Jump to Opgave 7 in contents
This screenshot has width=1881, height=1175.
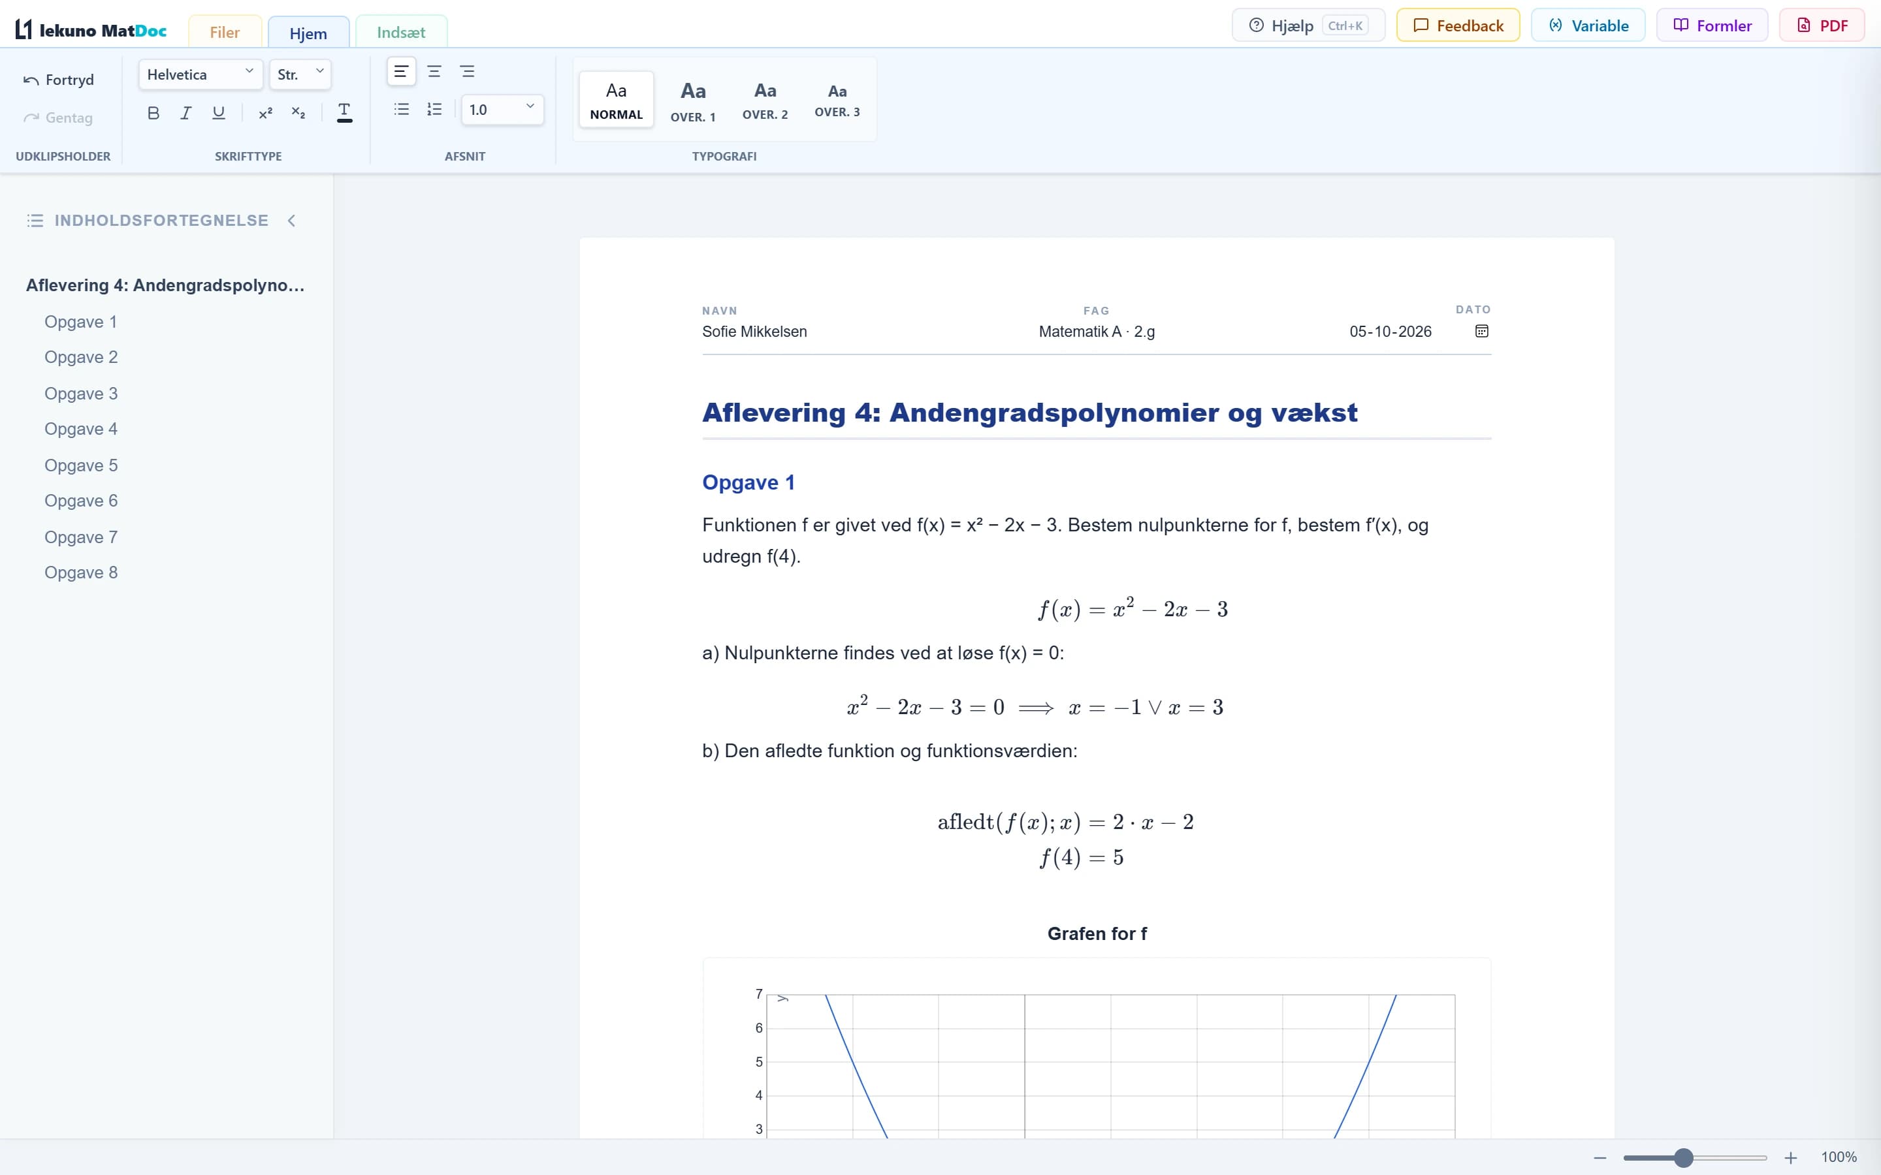(x=81, y=537)
